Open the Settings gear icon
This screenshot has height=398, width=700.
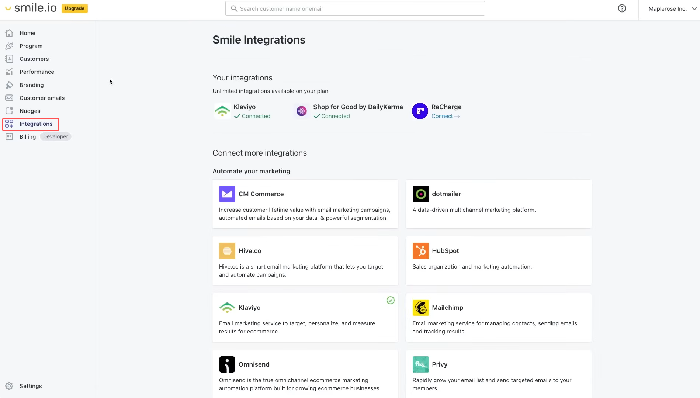pyautogui.click(x=9, y=386)
